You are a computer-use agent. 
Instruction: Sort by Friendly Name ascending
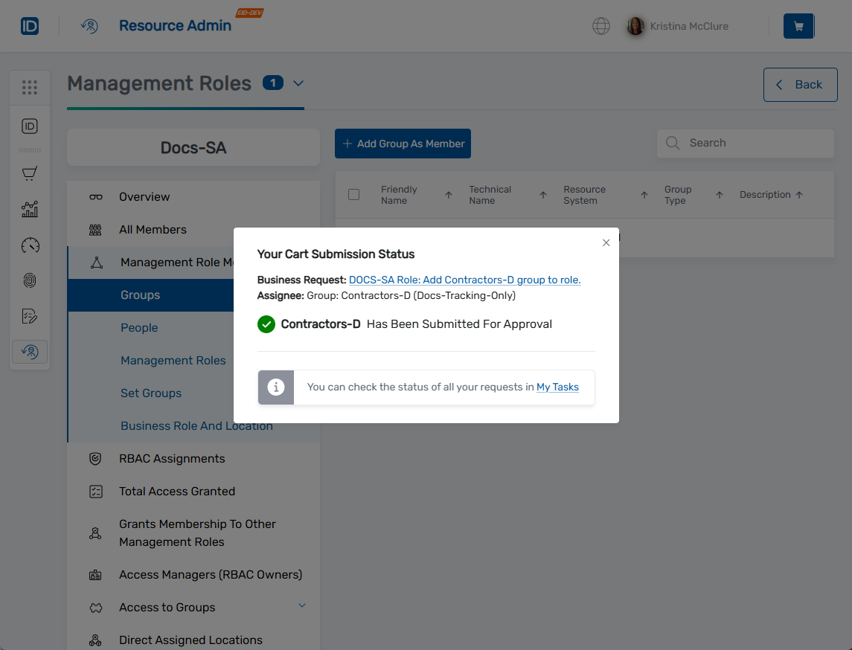(x=448, y=194)
